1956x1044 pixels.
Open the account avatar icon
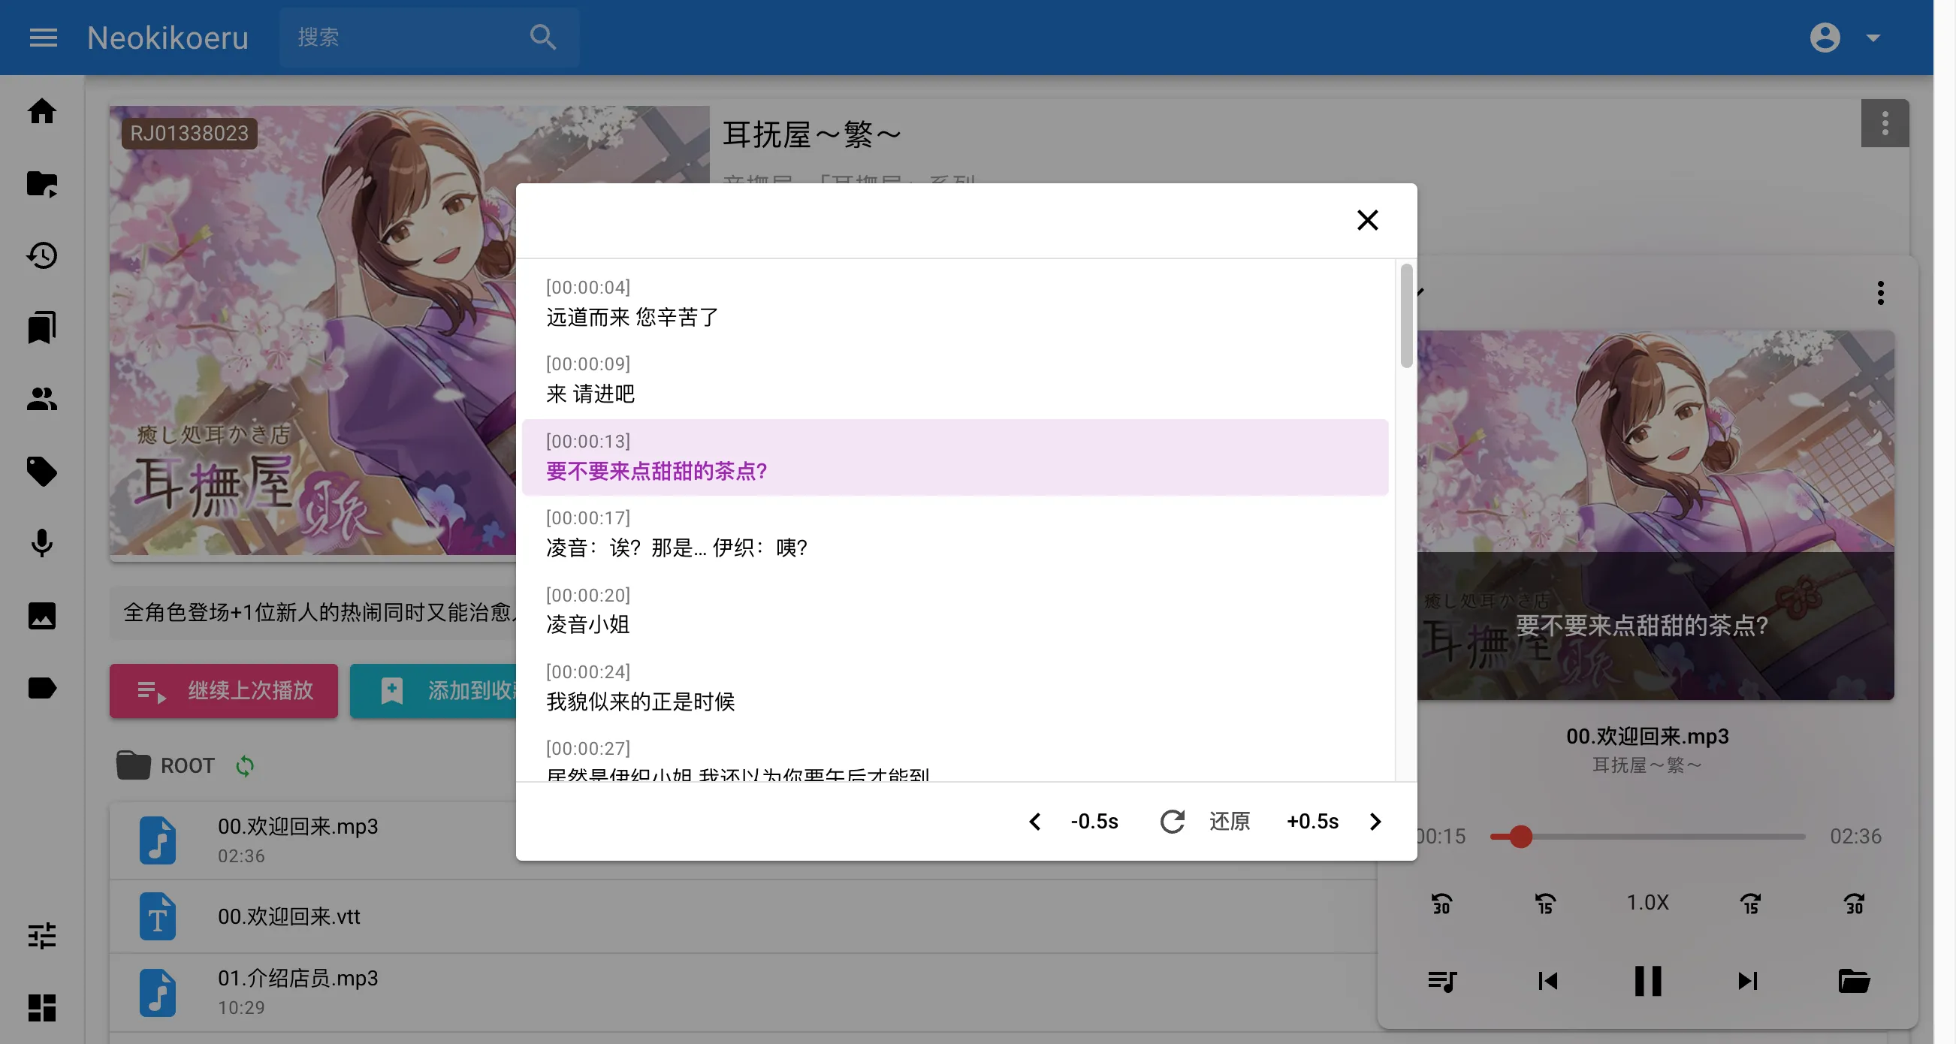1825,38
